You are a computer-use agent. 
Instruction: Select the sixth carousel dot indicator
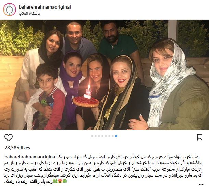[109, 136]
